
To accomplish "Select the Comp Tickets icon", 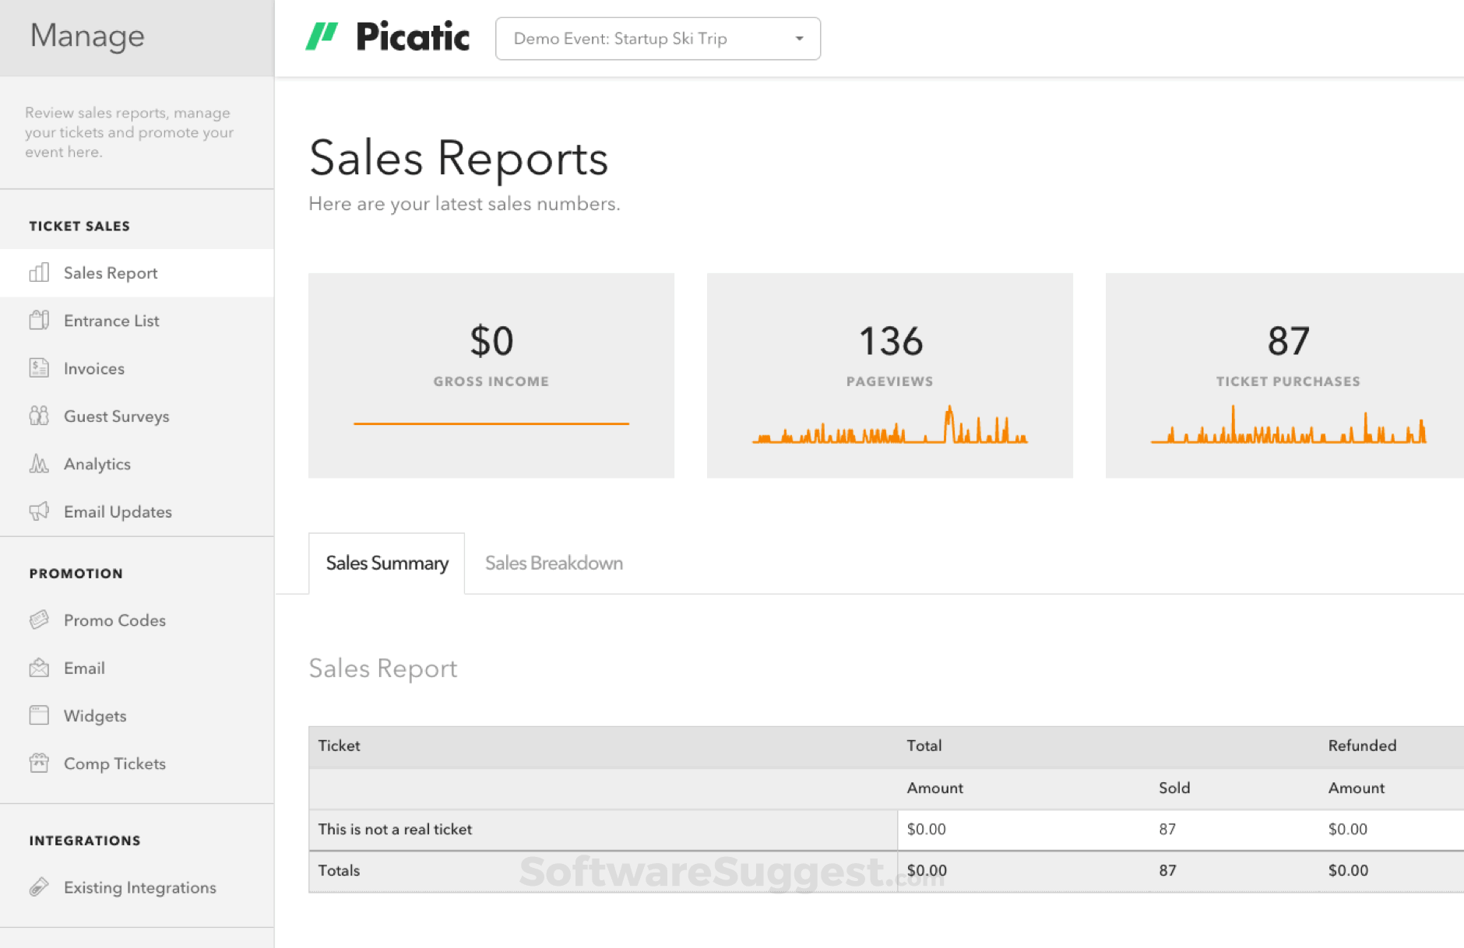I will (38, 764).
